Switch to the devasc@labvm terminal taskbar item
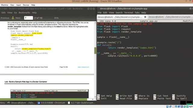 21,103
